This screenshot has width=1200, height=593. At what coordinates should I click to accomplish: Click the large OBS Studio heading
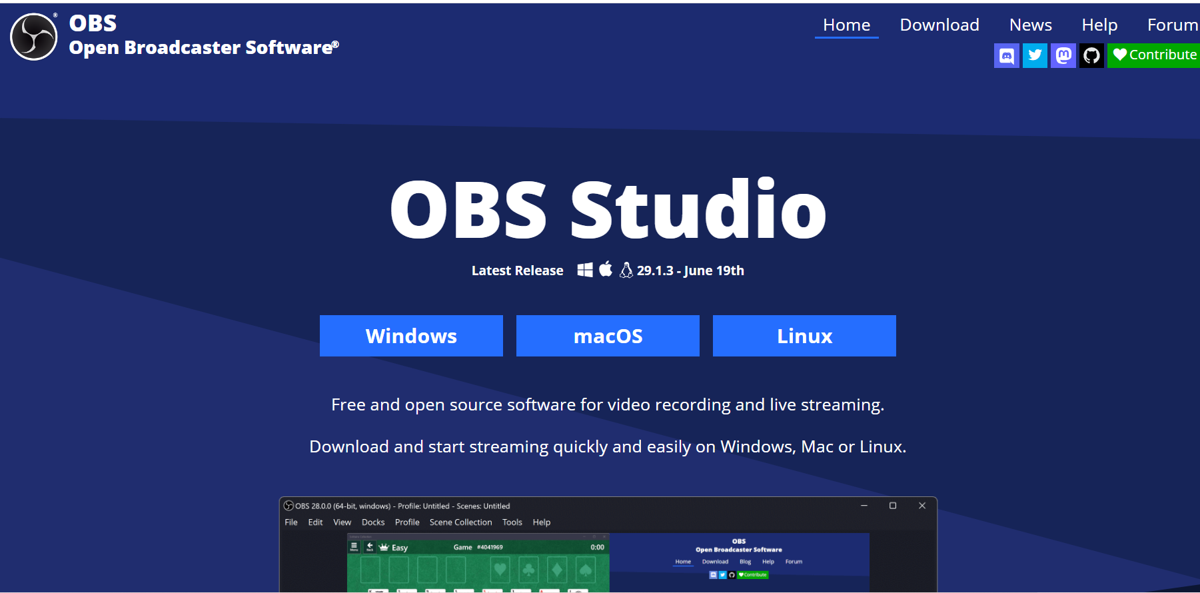tap(608, 209)
